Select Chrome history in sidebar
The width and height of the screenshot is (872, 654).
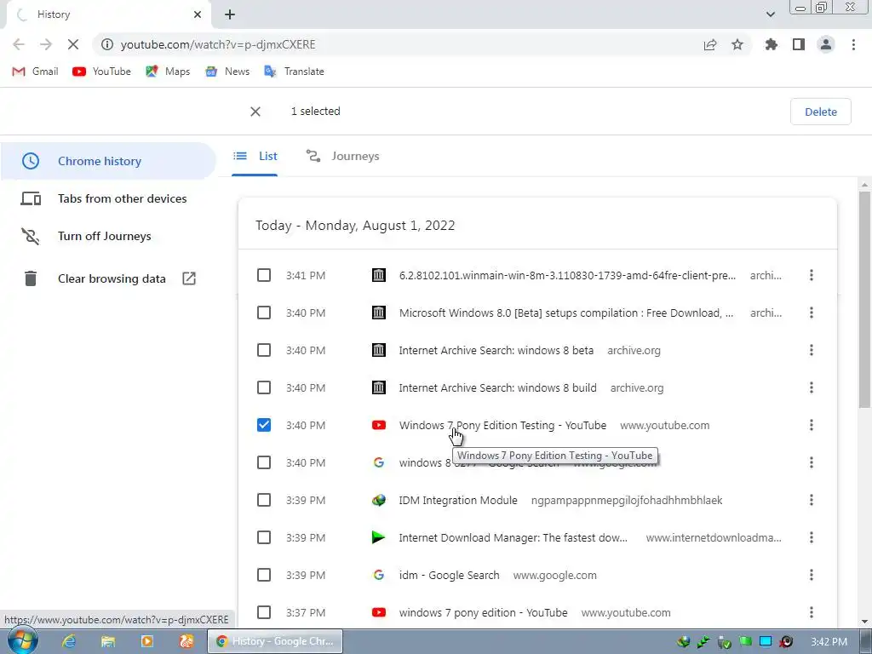coord(108,161)
